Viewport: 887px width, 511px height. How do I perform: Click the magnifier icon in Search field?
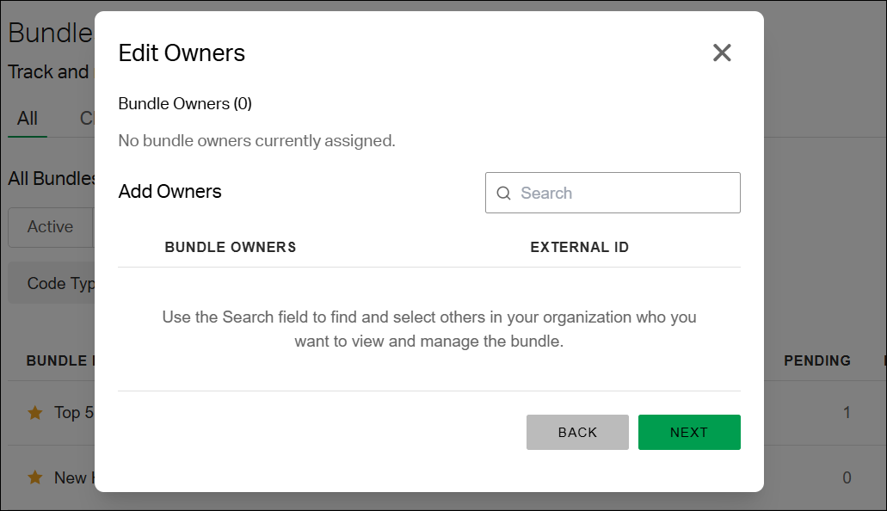(x=503, y=194)
